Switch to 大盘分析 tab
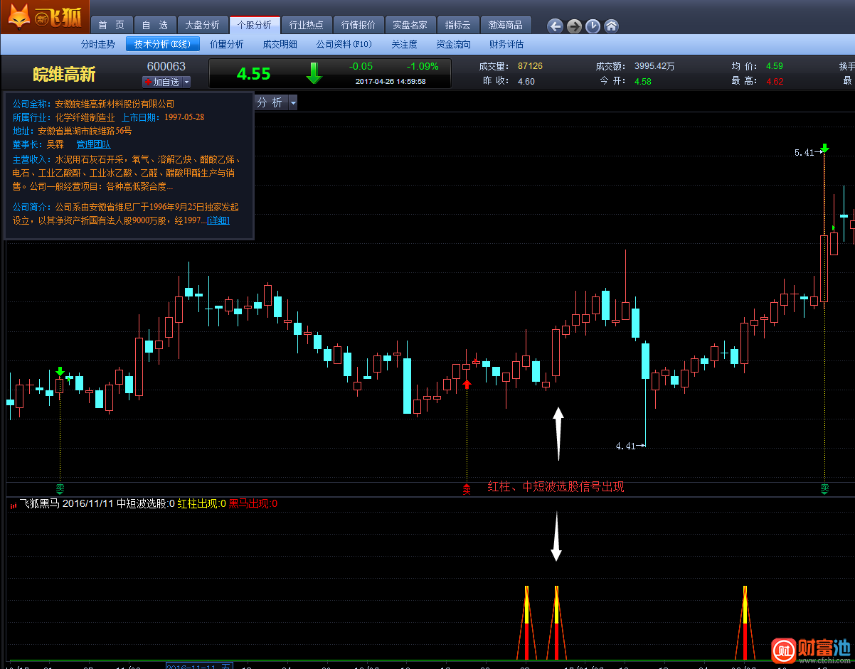The height and width of the screenshot is (669, 855). tap(203, 25)
